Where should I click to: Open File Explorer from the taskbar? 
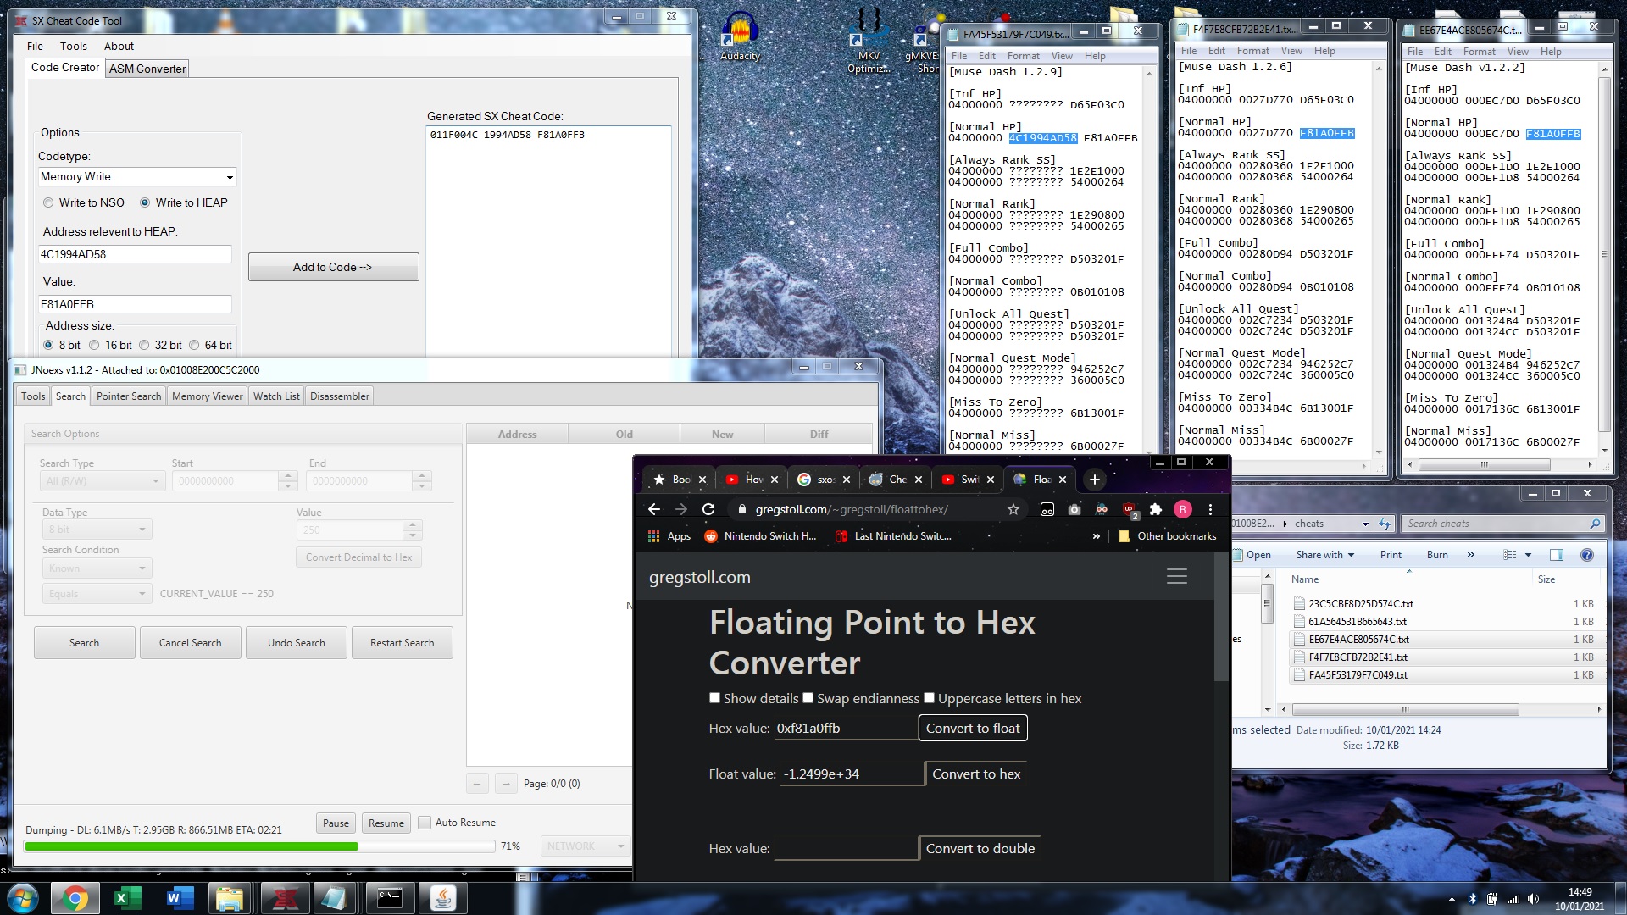230,898
